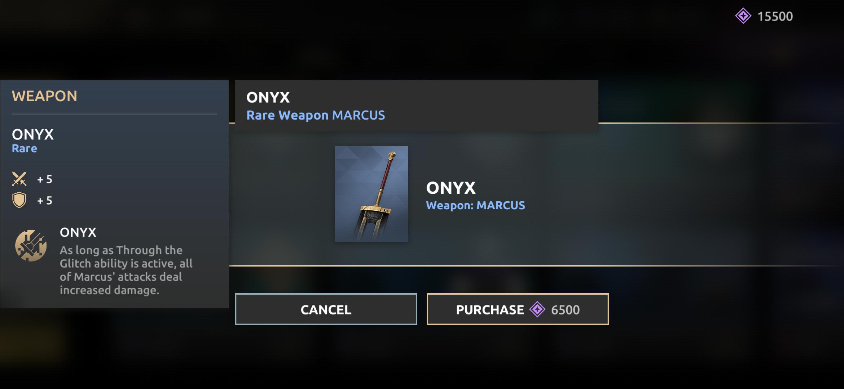Image resolution: width=844 pixels, height=389 pixels.
Task: Click the purple gem currency icon at top
Action: pyautogui.click(x=743, y=16)
